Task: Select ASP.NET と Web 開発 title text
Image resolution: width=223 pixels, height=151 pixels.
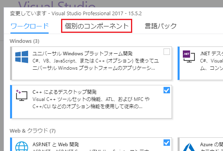Action: point(56,145)
